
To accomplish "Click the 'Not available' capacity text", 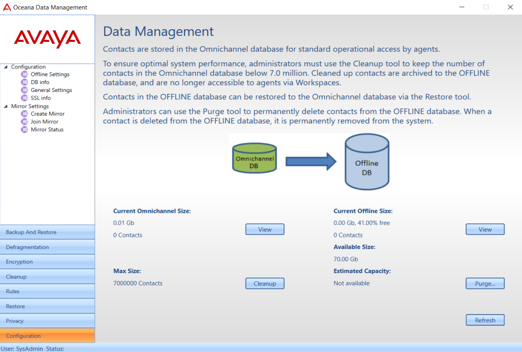I will pos(351,283).
